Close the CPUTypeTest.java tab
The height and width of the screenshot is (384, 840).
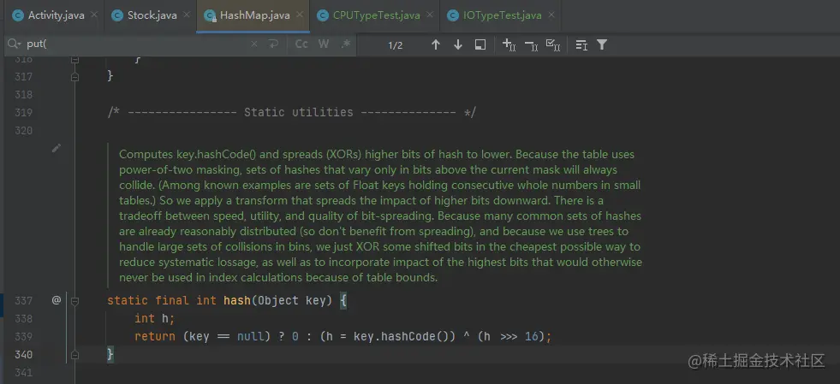point(430,15)
